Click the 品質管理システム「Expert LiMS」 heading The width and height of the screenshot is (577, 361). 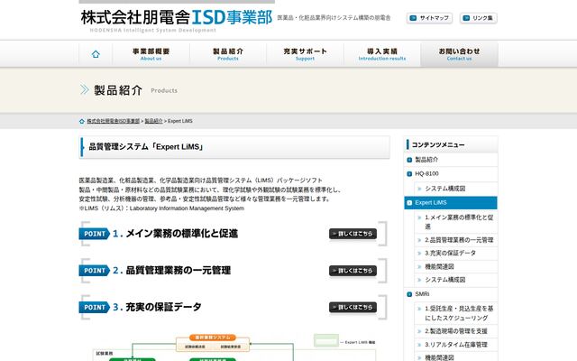pyautogui.click(x=234, y=147)
